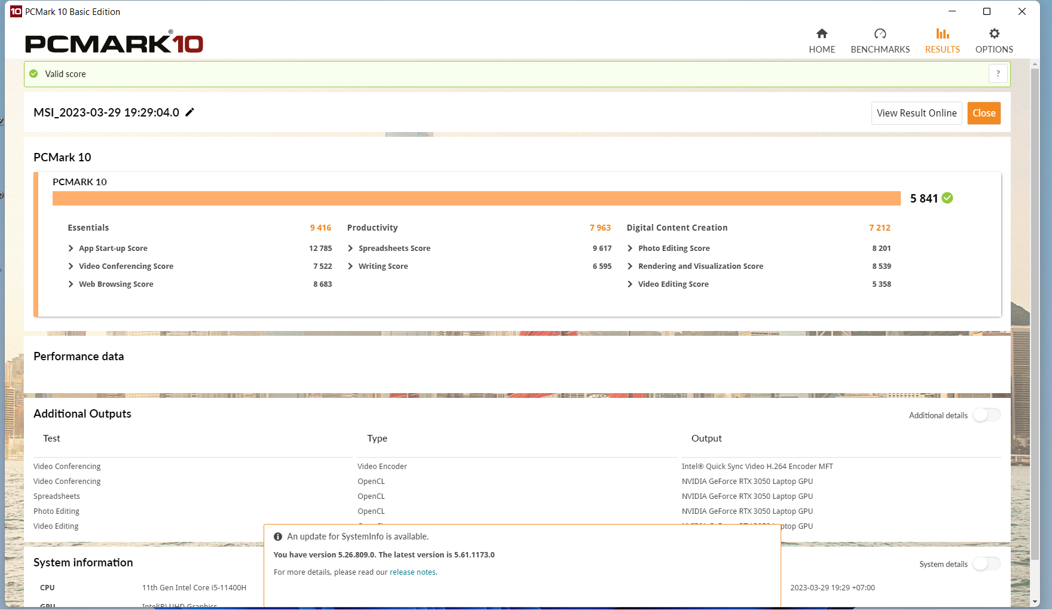Viewport: 1052px width, 610px height.
Task: Click App Start-up score value 12 785
Action: tap(320, 248)
